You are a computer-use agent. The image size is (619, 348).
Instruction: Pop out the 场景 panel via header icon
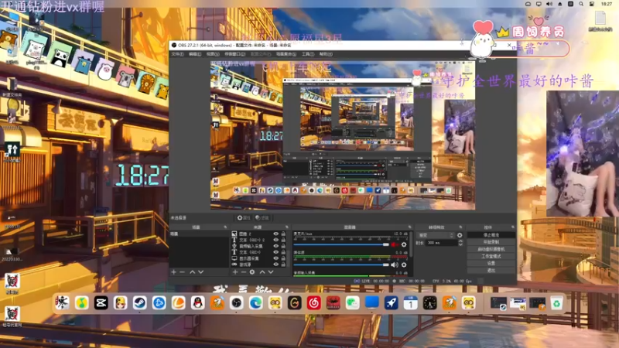tap(225, 227)
